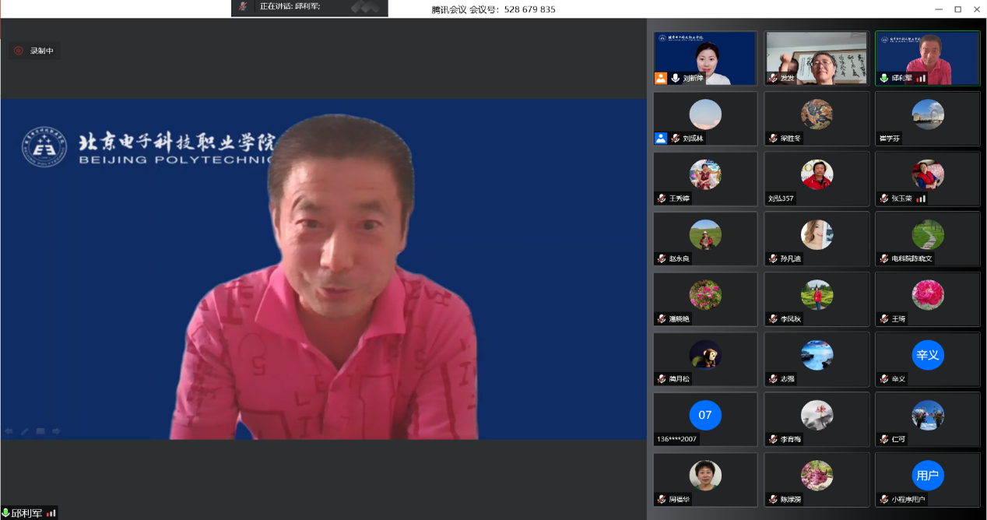
Task: Select the 用户 avatar of 小程序用户
Action: click(927, 475)
